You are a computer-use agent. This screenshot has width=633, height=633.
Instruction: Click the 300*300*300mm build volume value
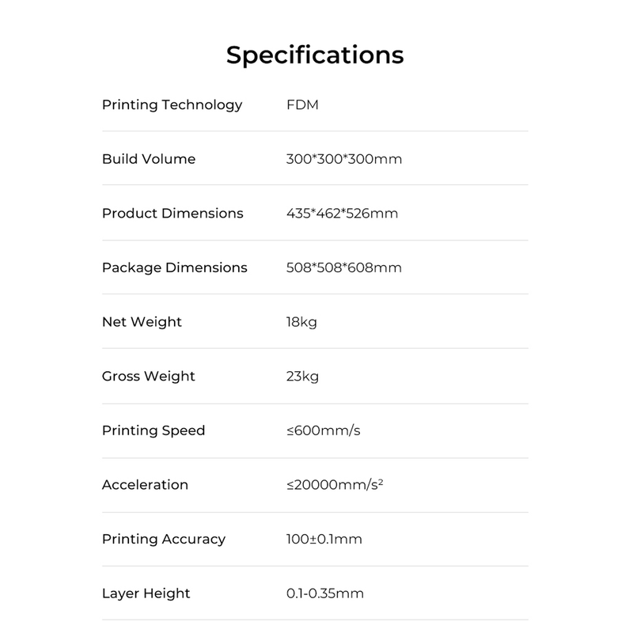click(344, 159)
